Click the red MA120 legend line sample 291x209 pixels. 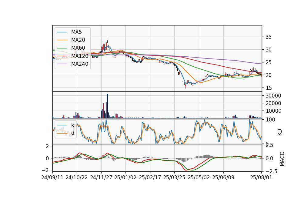pos(62,56)
